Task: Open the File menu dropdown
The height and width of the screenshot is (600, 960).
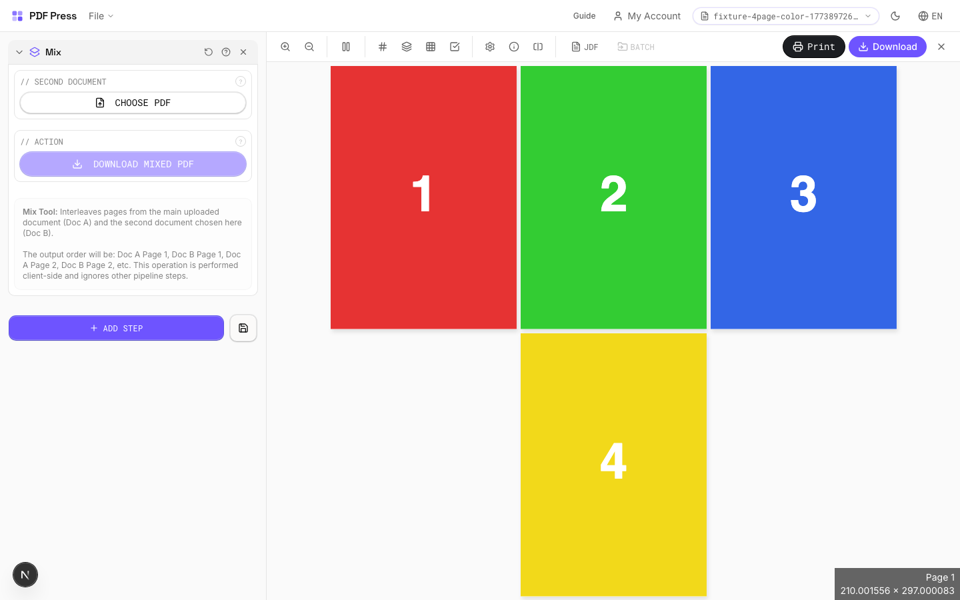Action: (x=100, y=15)
